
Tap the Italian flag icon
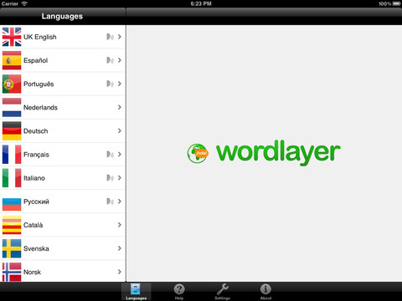[x=12, y=178]
